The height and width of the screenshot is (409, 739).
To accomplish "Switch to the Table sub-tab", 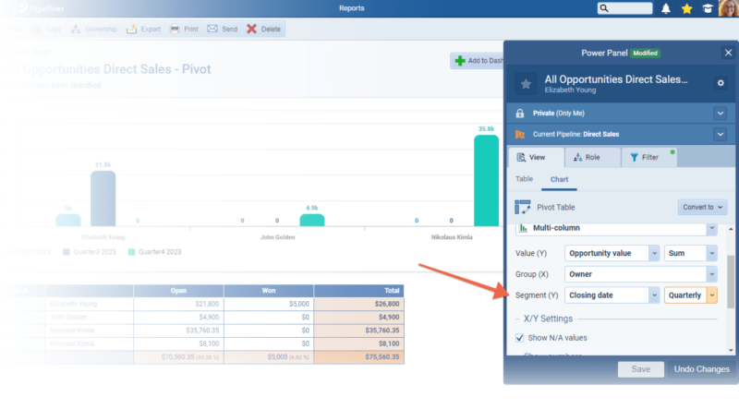I will tap(524, 179).
